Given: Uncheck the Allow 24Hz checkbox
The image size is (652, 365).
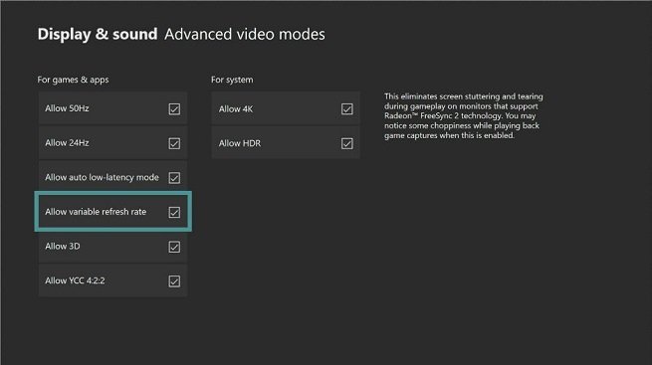Looking at the screenshot, I should point(174,143).
